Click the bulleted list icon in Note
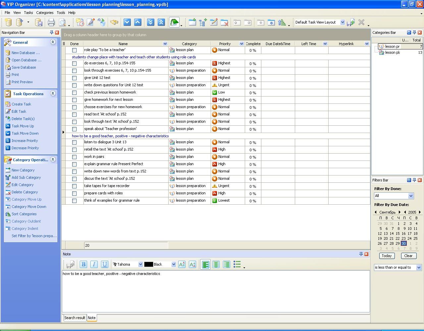The image size is (424, 331). [237, 264]
